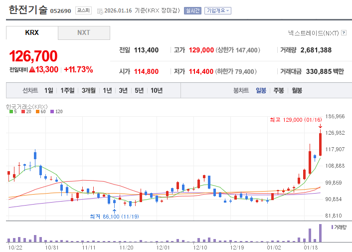Click the 12/01 date axis label

tap(163, 248)
